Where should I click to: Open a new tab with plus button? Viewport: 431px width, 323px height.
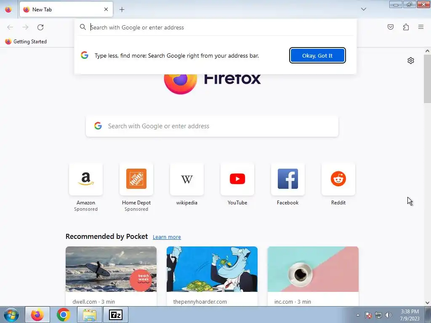(x=122, y=10)
